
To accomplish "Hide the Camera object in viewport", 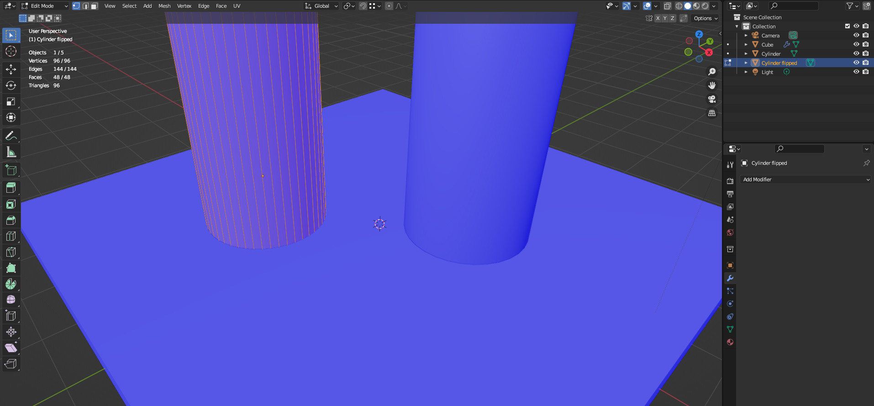I will pos(856,35).
